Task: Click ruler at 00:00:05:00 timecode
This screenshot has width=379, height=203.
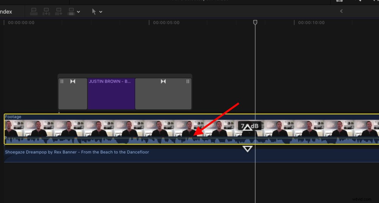Action: click(x=166, y=23)
